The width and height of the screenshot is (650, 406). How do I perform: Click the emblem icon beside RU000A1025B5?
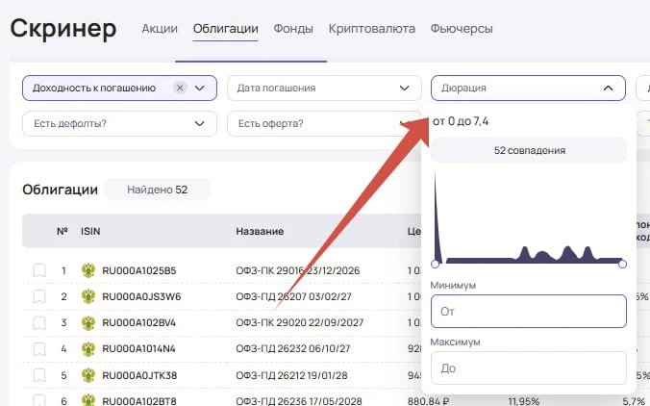[88, 270]
